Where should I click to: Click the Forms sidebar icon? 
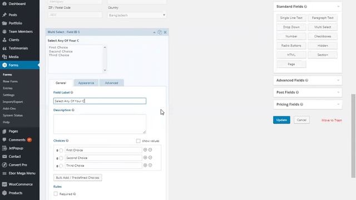4,65
